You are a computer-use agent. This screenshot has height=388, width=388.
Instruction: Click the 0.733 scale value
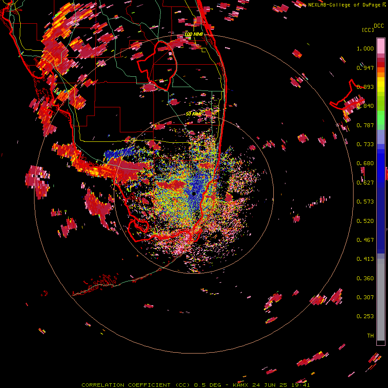tap(365, 144)
